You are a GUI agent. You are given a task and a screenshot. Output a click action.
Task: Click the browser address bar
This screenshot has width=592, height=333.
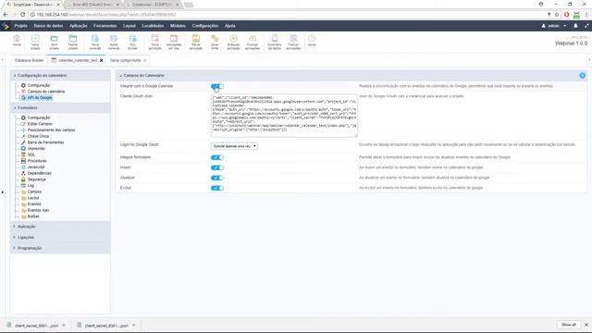287,15
